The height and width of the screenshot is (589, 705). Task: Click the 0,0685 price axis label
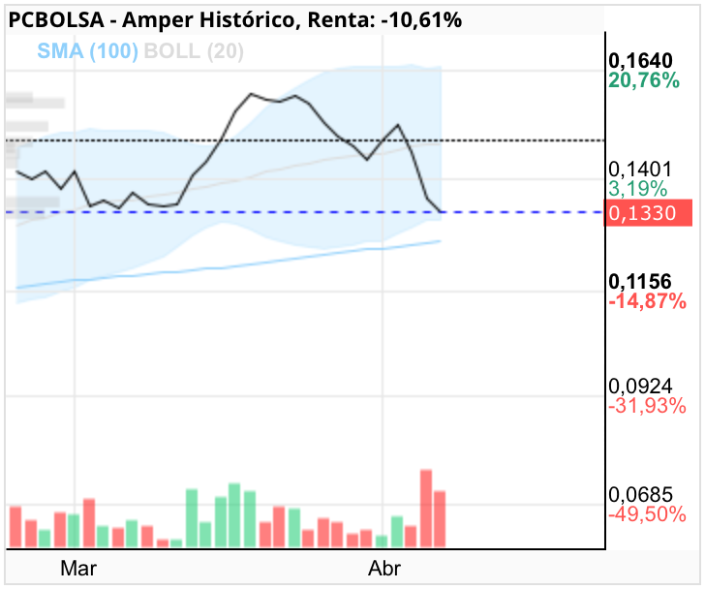(640, 495)
